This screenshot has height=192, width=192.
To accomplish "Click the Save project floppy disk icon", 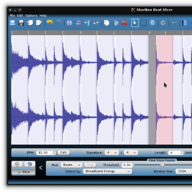I will (x=21, y=23).
